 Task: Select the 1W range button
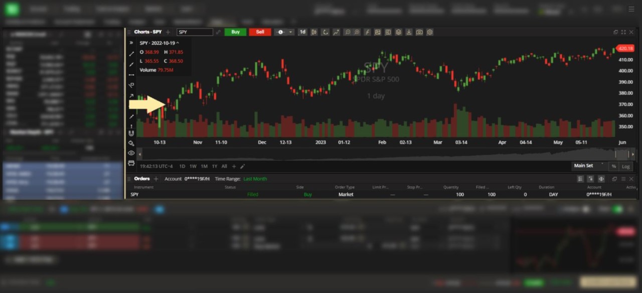[193, 166]
